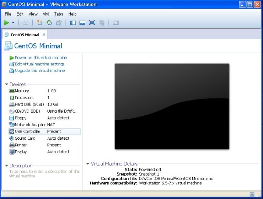Take a snapshot using the toolbar icon
The image size is (263, 199).
pos(39,23)
